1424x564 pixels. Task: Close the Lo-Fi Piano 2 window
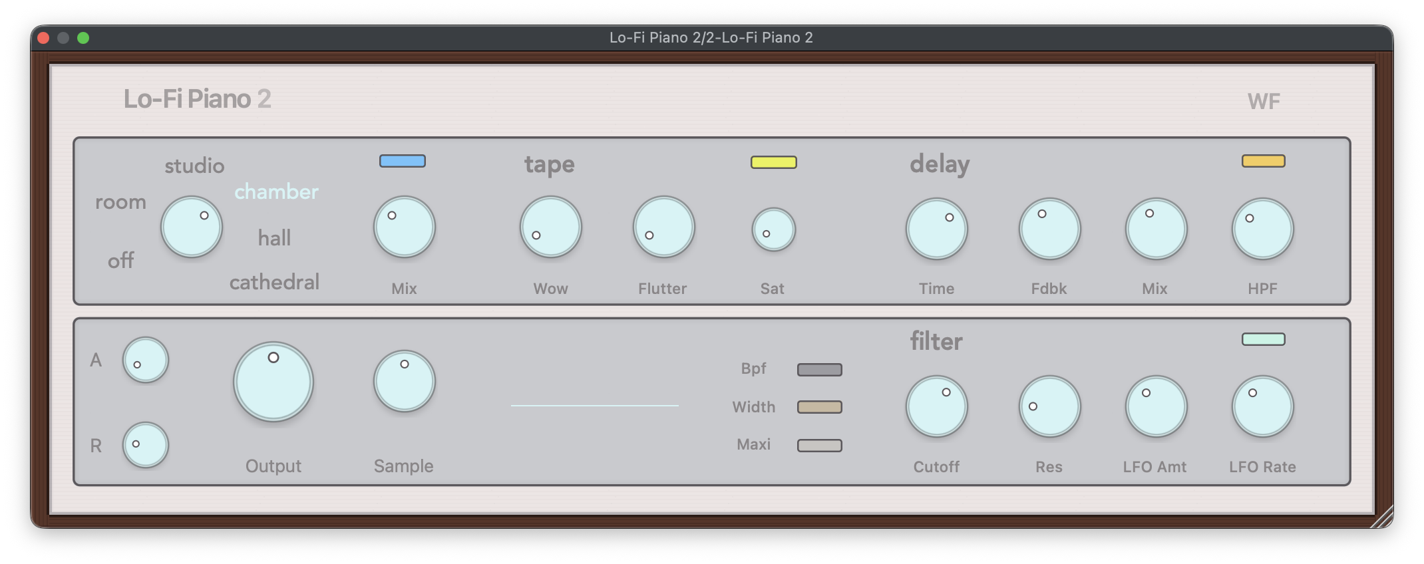click(43, 38)
